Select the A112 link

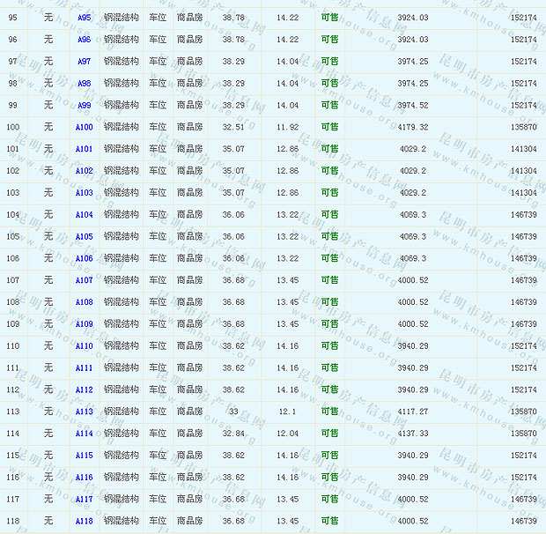[x=84, y=390]
